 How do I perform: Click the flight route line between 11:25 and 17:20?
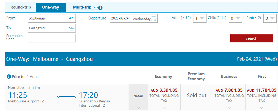tap(67, 97)
